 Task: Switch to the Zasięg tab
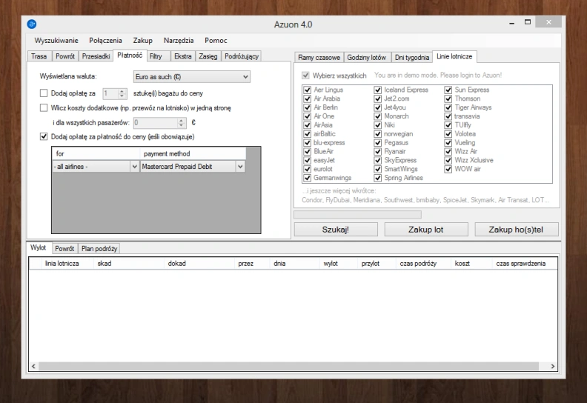[x=208, y=56]
